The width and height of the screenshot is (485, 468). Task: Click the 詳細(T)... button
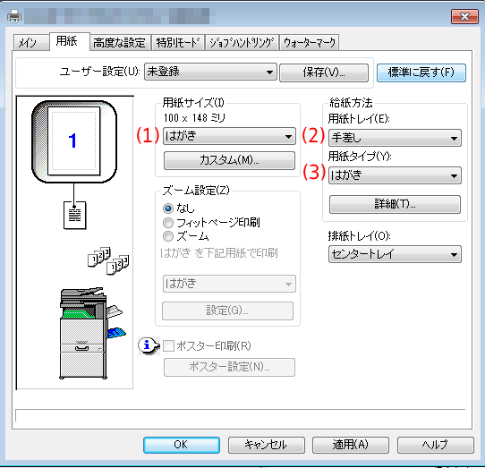click(x=395, y=204)
